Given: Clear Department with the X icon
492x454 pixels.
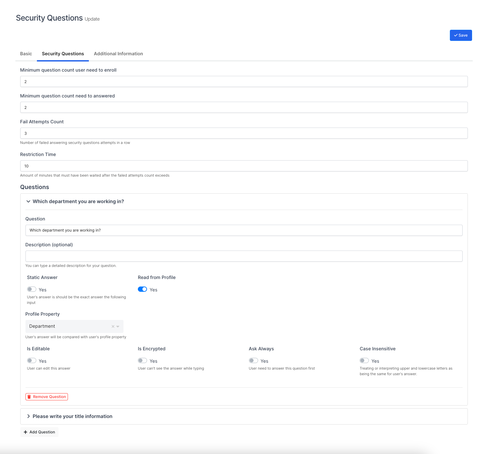Looking at the screenshot, I should (x=113, y=326).
